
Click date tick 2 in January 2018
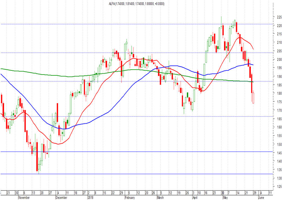pos(89,193)
